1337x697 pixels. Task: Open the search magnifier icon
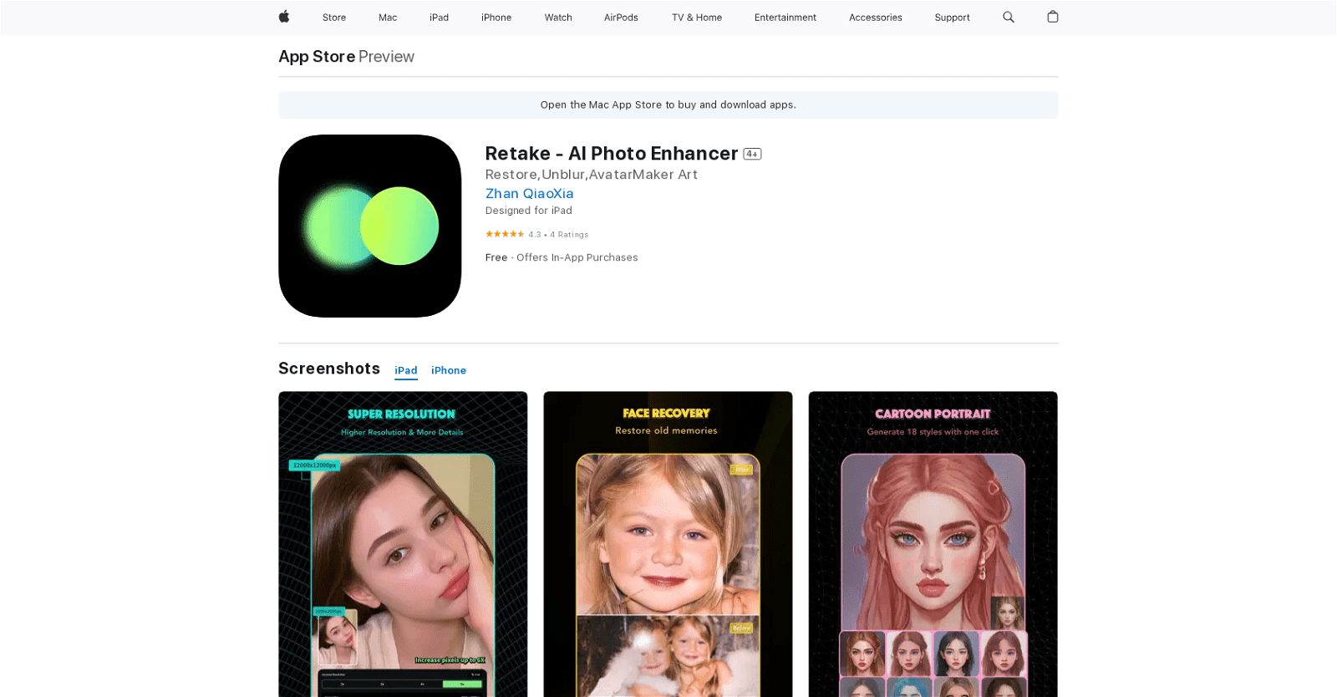point(1009,17)
